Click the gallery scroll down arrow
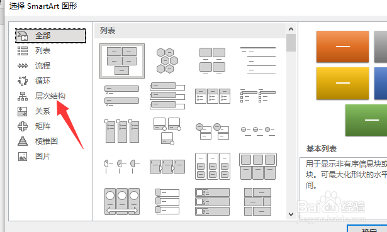The image size is (387, 232). click(x=291, y=214)
